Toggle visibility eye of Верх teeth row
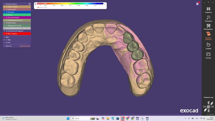 7,40
